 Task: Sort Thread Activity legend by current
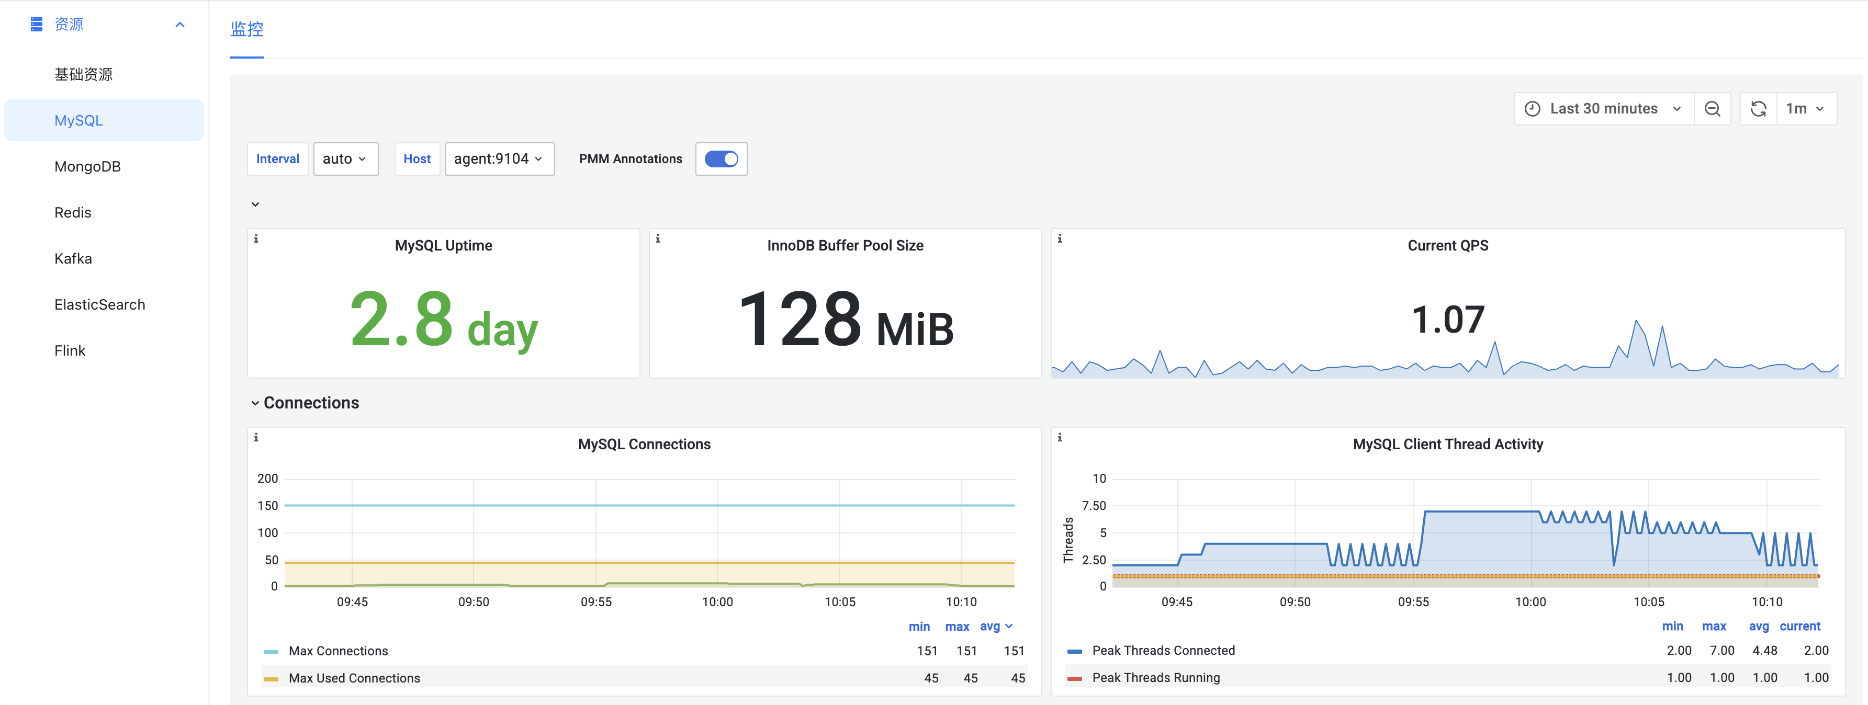[1800, 626]
